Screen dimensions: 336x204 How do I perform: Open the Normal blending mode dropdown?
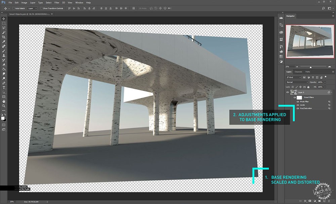click(297, 82)
